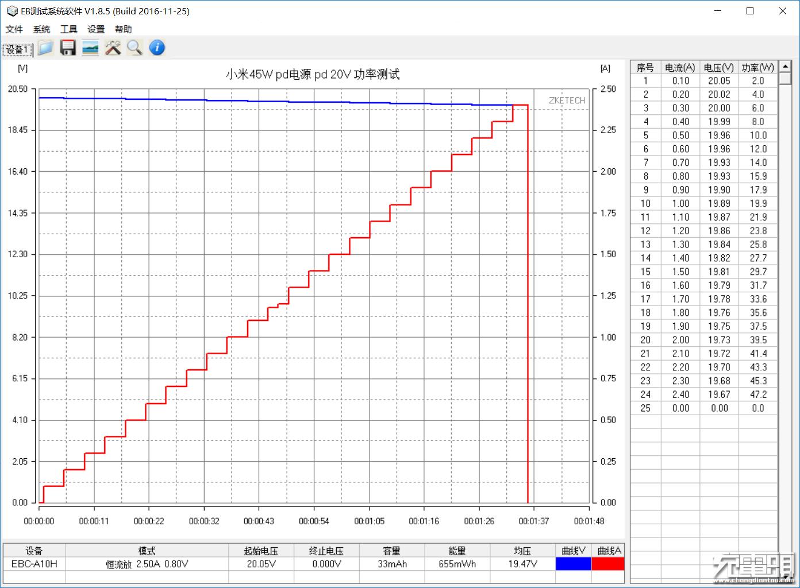
Task: Open the blue info about icon
Action: (157, 48)
